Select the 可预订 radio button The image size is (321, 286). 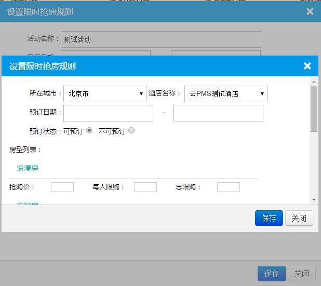point(89,131)
